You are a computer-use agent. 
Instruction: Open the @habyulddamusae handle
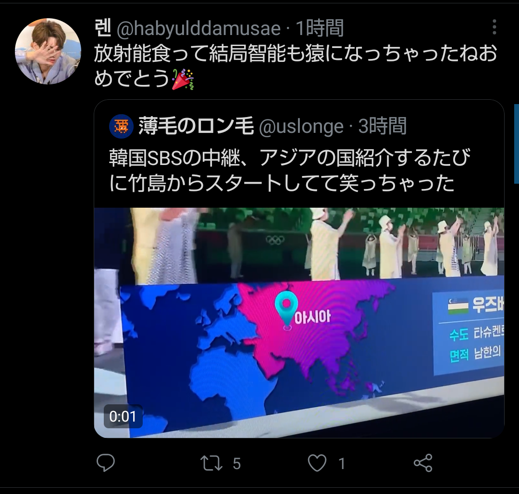tap(198, 28)
